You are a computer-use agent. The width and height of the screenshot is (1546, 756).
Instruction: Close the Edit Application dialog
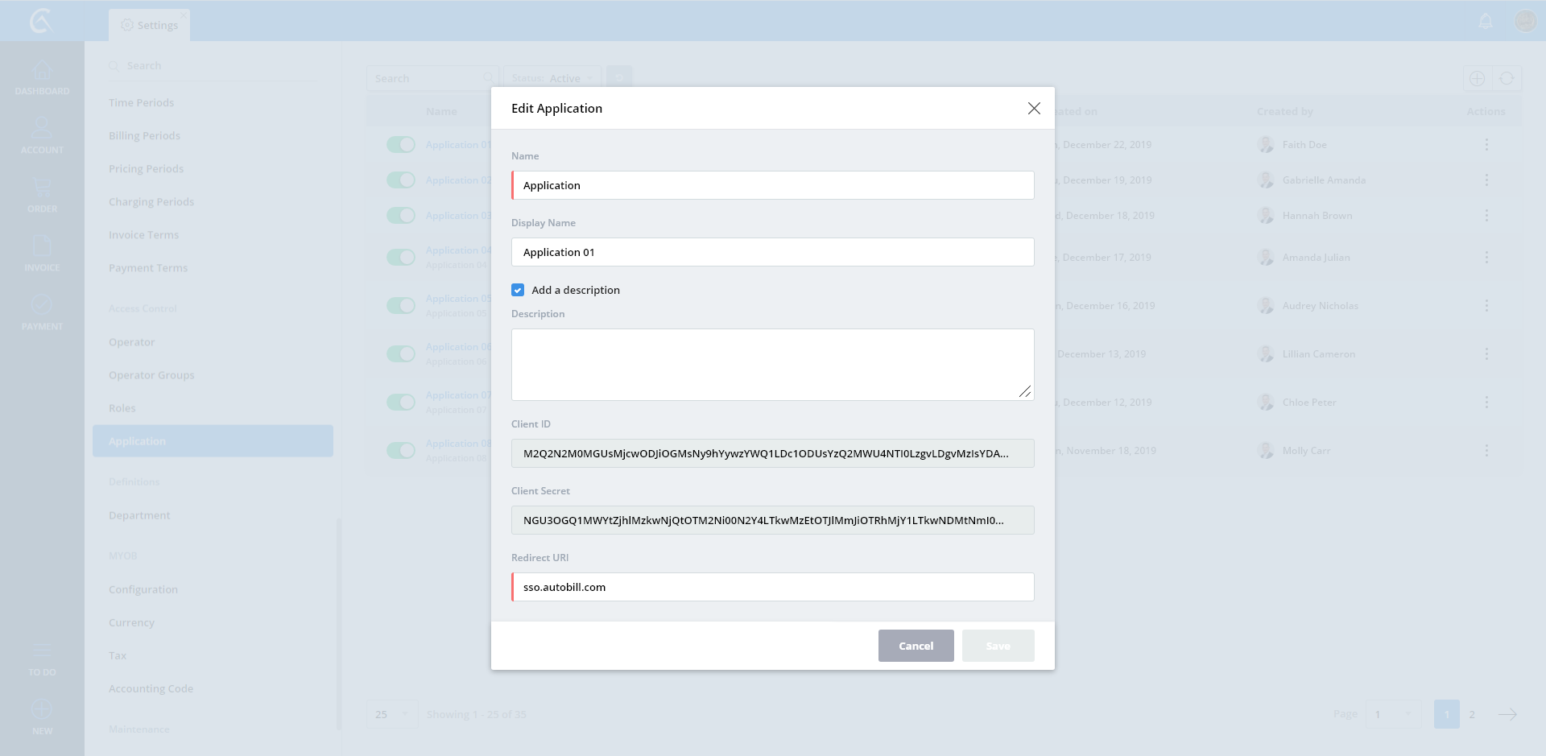pyautogui.click(x=1034, y=109)
